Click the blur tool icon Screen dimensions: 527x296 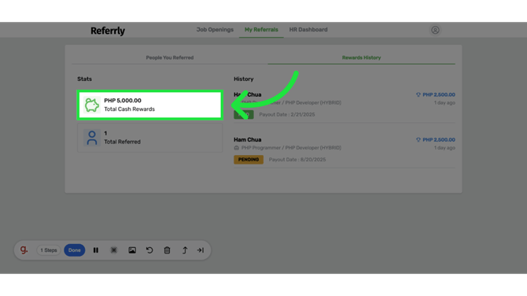pos(114,250)
